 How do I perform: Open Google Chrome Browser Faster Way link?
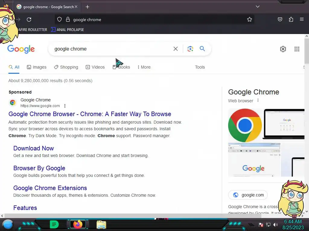[90, 114]
